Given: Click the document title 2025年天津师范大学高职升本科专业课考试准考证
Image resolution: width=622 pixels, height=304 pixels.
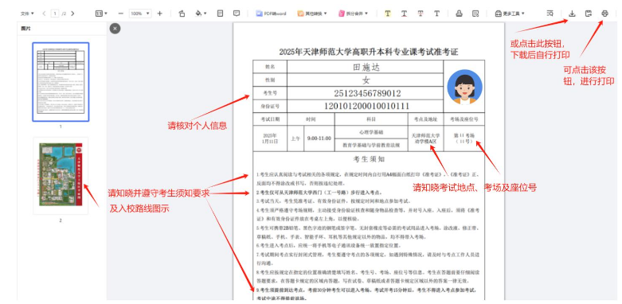Looking at the screenshot, I should 369,52.
